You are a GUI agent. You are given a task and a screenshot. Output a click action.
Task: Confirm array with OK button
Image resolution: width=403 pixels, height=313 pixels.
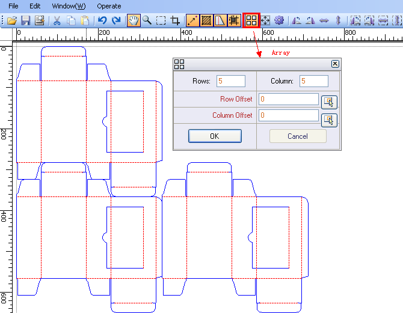coord(215,136)
